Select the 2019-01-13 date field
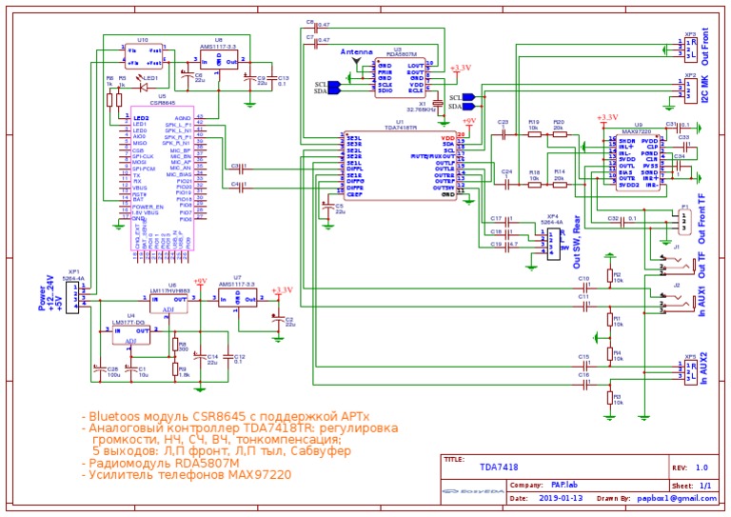 click(561, 498)
